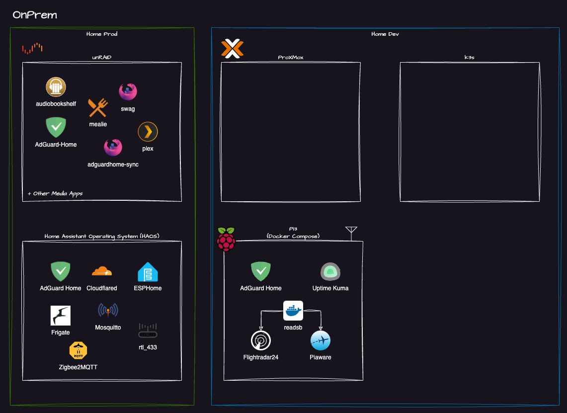567x413 pixels.
Task: Click the 'plex' label
Action: (x=148, y=149)
